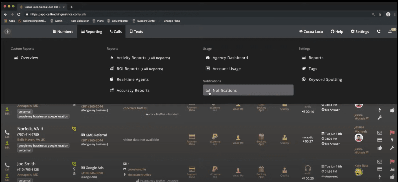398x182 pixels.
Task: Select the Joe Smith contact name
Action: click(x=26, y=164)
